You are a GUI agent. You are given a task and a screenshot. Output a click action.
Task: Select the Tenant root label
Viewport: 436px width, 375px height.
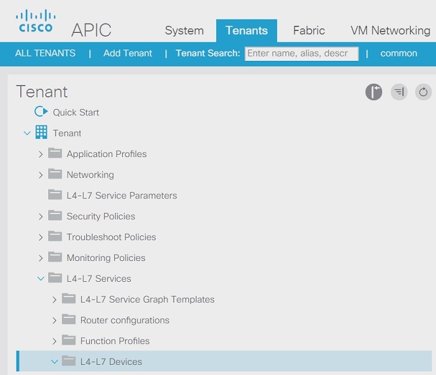67,133
